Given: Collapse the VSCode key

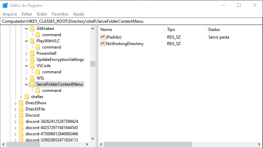Looking at the screenshot, I should point(26,66).
